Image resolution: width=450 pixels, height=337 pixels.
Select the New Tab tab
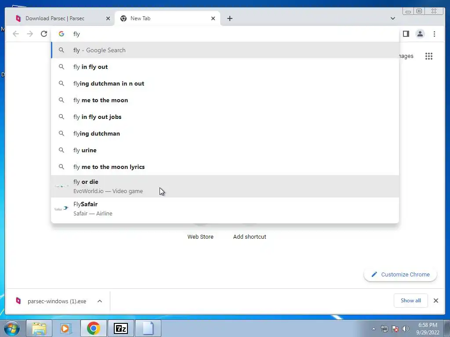click(x=167, y=18)
